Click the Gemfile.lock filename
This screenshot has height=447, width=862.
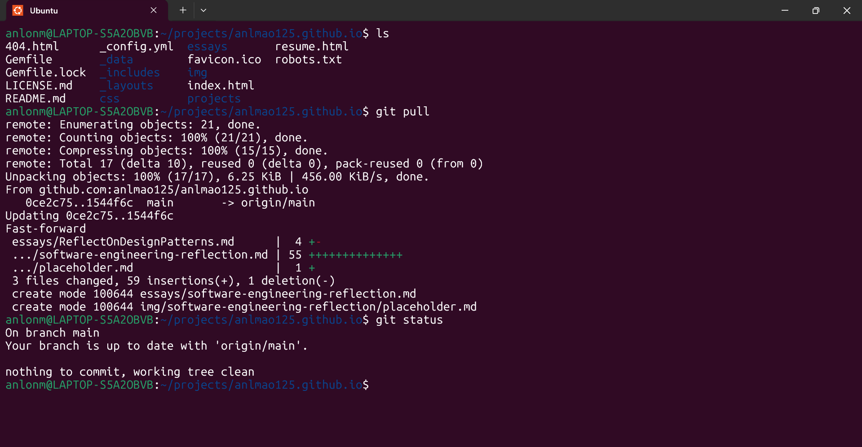tap(45, 73)
